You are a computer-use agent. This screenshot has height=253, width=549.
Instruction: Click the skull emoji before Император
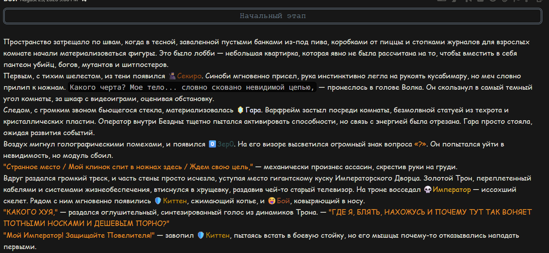[428, 190]
